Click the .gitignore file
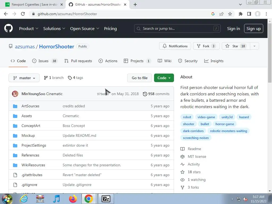 click(x=29, y=185)
